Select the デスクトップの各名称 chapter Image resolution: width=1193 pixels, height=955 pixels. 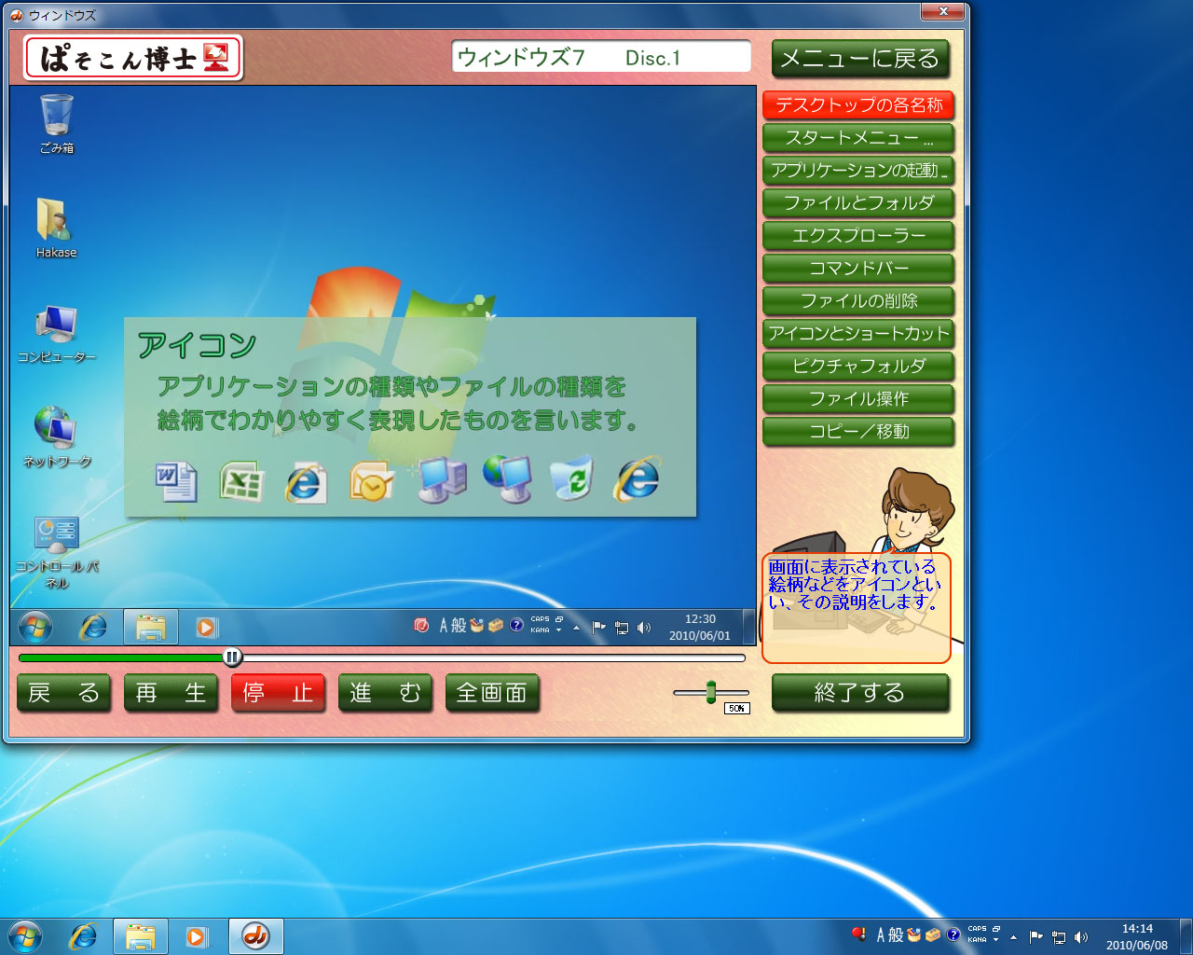point(858,105)
